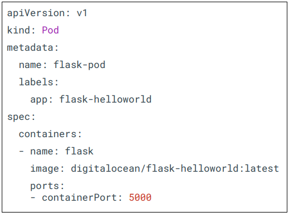
Task: Select the red 5000 port number
Action: click(140, 197)
